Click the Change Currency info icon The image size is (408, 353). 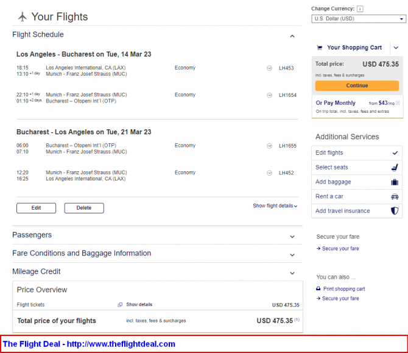coord(360,9)
